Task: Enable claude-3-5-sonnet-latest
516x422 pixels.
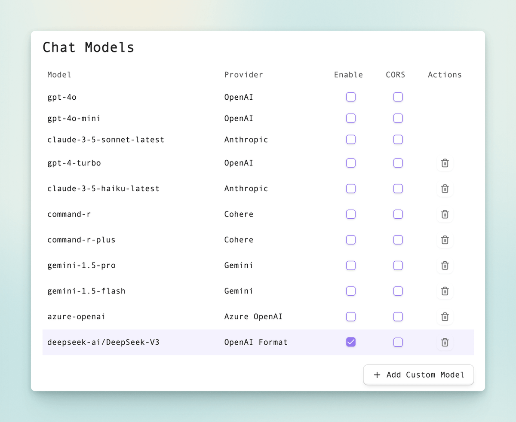Action: click(350, 140)
